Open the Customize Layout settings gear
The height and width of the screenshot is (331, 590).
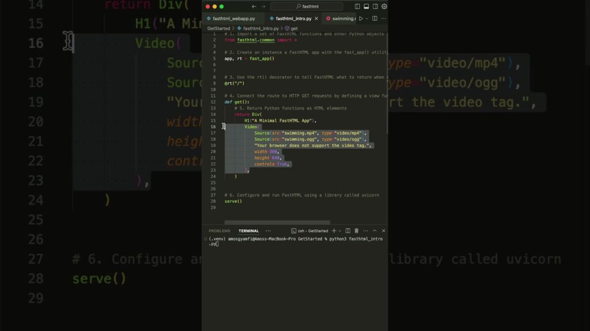point(384,6)
